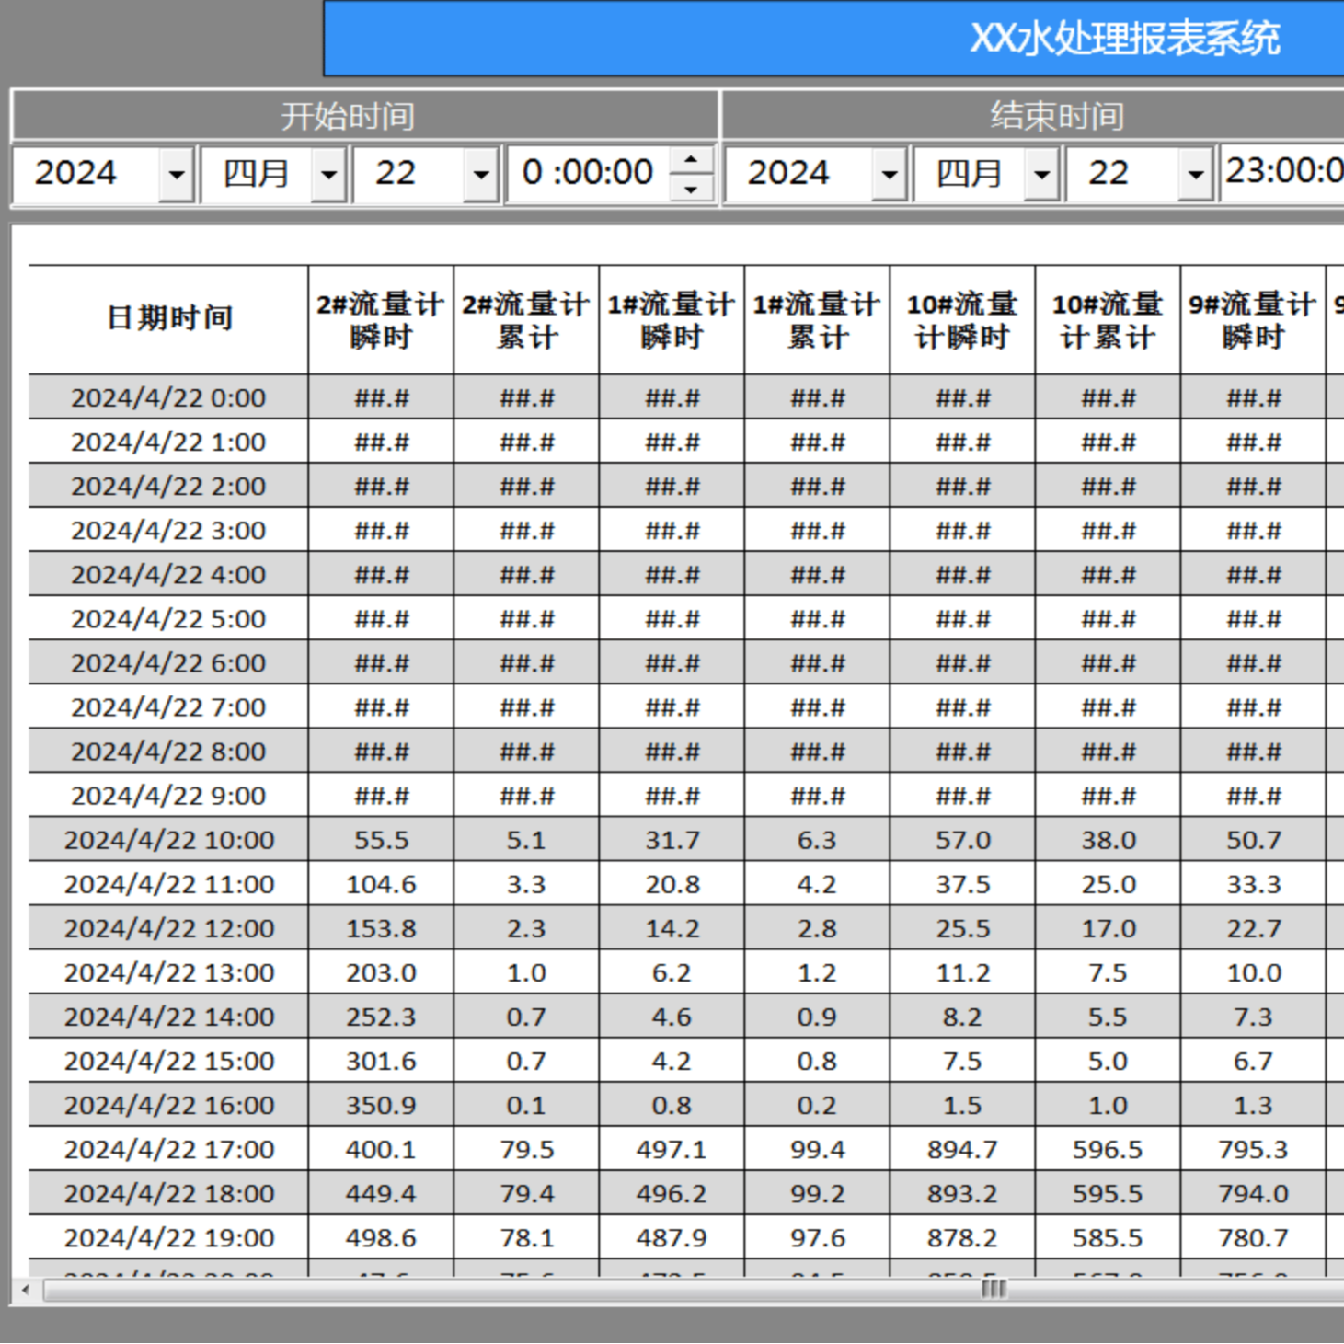1344x1344 pixels.
Task: Click the end time field showing 23:00
Action: pyautogui.click(x=1288, y=173)
